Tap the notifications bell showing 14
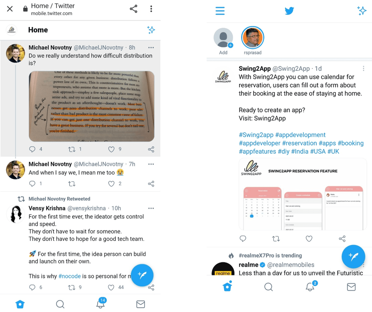Viewport: 372px width, 312px height. click(x=101, y=303)
